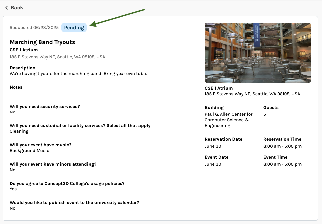The image size is (322, 224).
Task: Click the Reservation Time 8:00 am - 5:00 pm
Action: [282, 146]
